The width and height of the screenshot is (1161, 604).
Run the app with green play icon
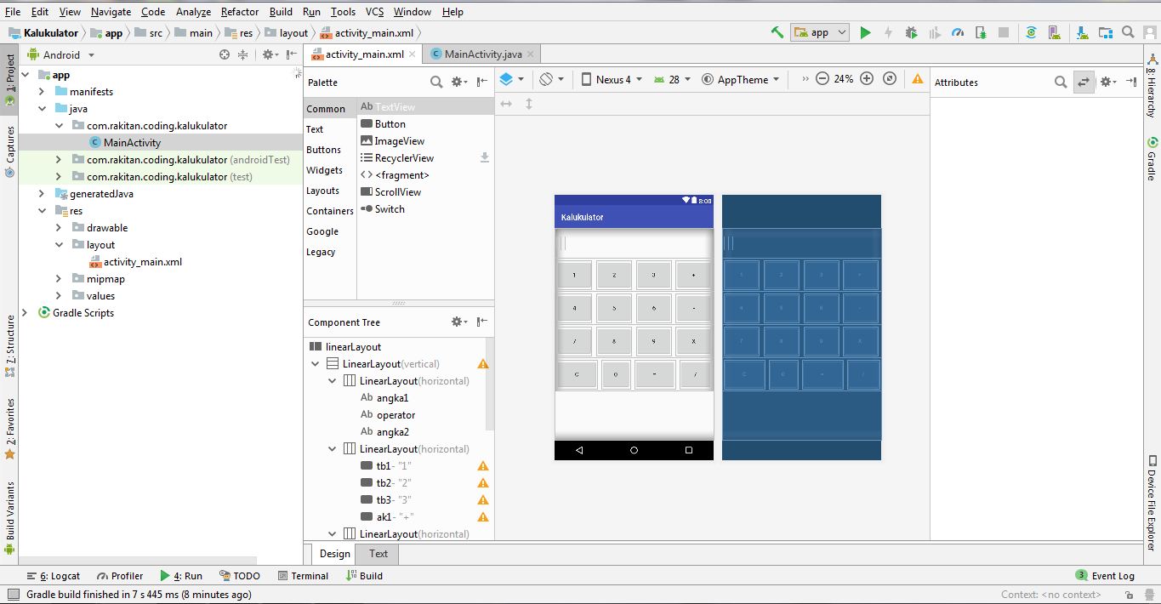click(866, 32)
